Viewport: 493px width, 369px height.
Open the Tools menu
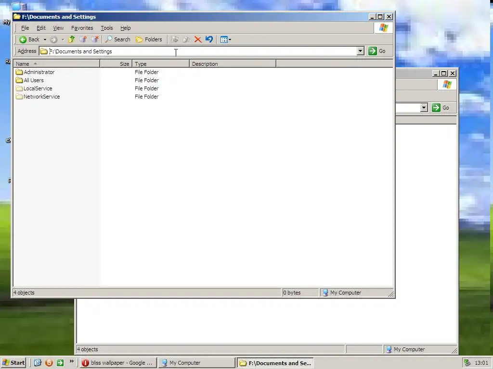point(106,28)
